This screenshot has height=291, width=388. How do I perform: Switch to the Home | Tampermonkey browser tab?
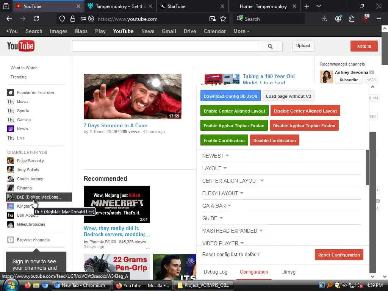click(x=263, y=6)
